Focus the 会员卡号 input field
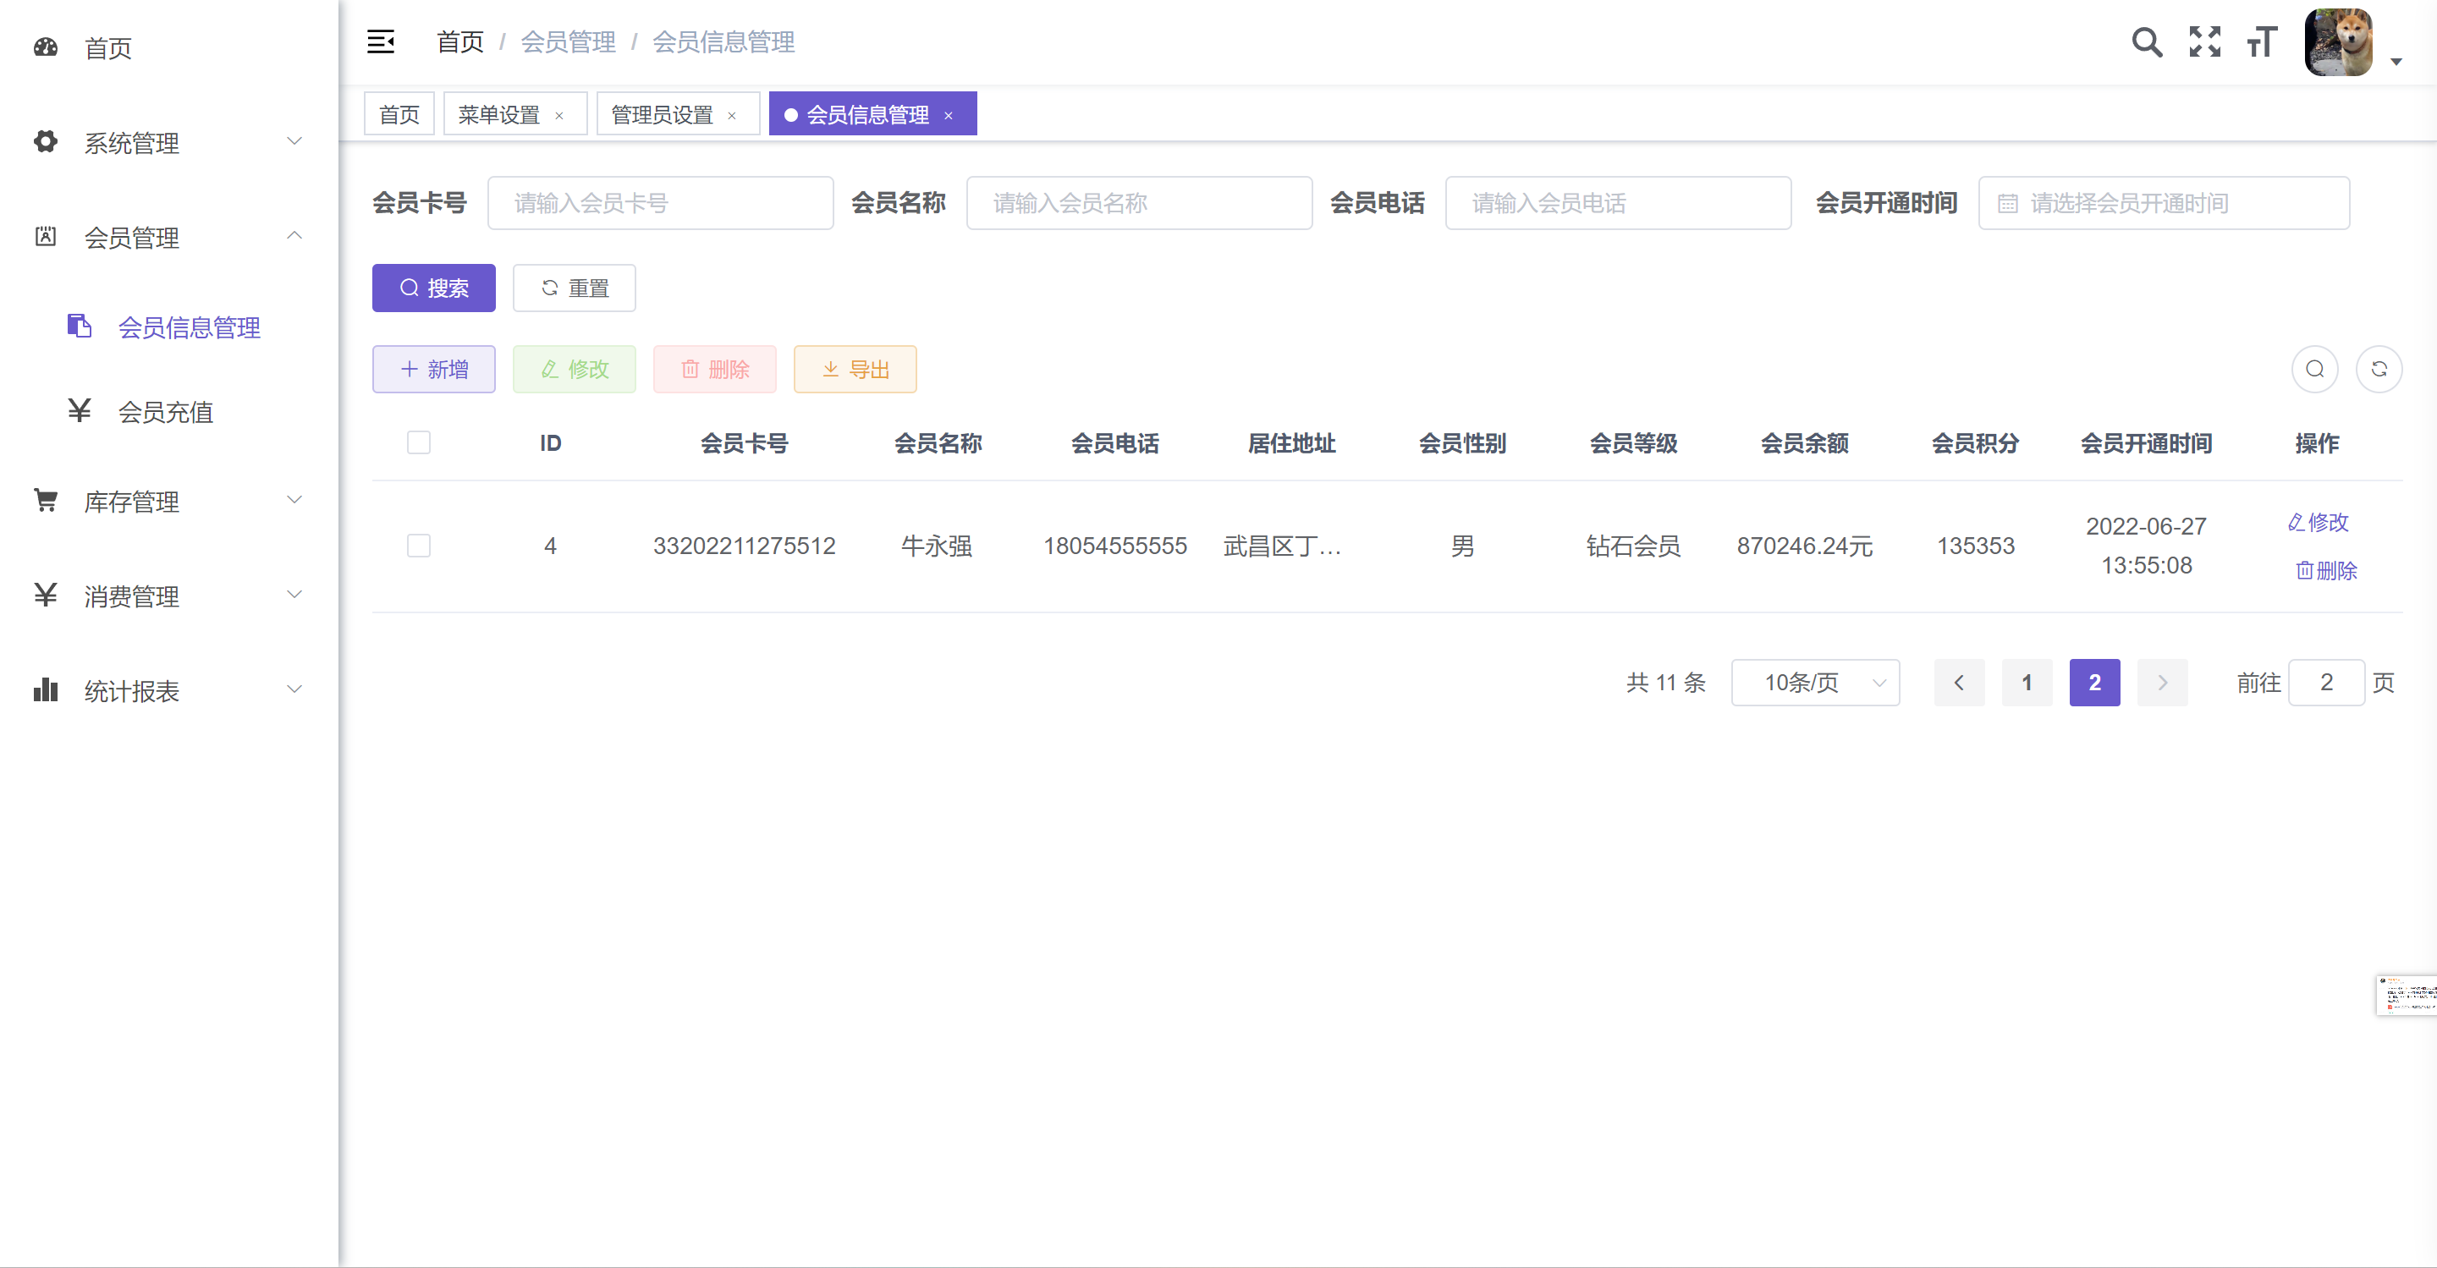 coord(659,202)
